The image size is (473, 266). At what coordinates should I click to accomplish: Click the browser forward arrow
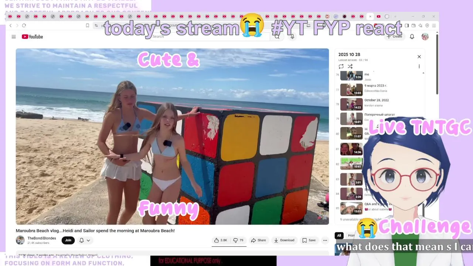tap(17, 25)
